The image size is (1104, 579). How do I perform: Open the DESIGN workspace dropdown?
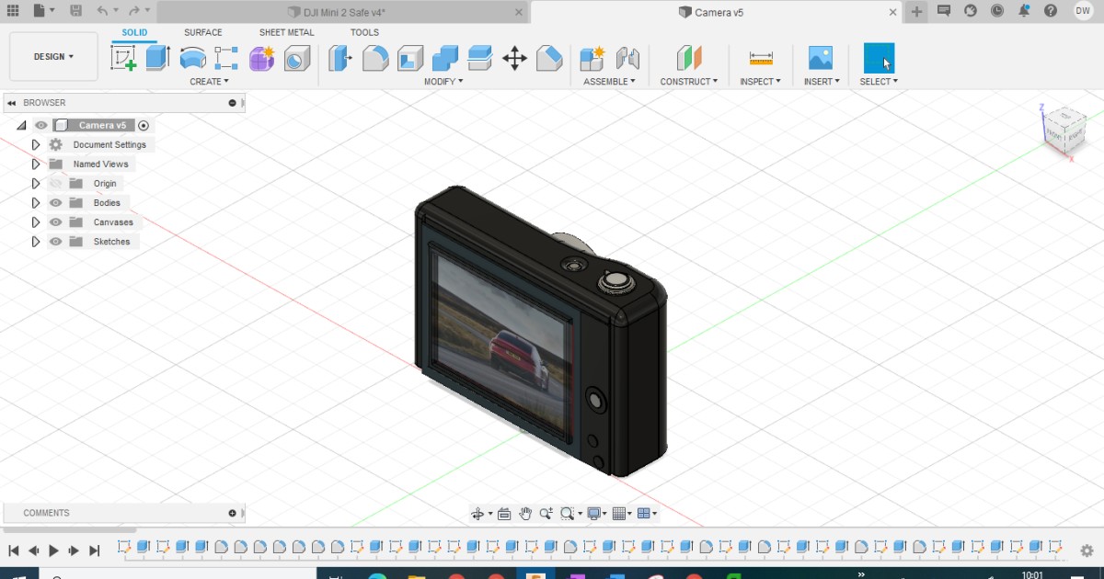click(x=52, y=56)
